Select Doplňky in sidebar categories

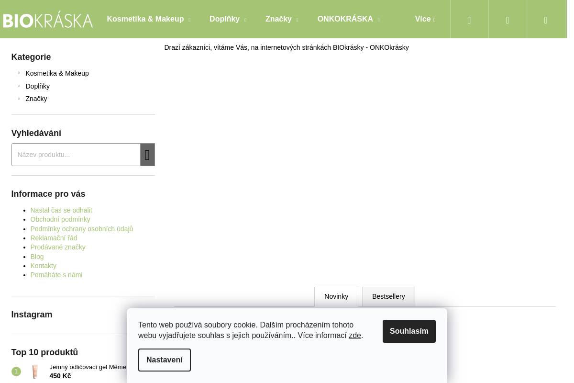(x=38, y=86)
